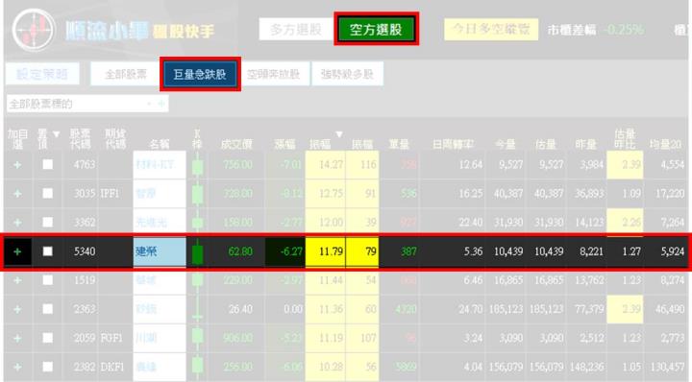
Task: Sort by 日周轉率 column header
Action: (454, 144)
